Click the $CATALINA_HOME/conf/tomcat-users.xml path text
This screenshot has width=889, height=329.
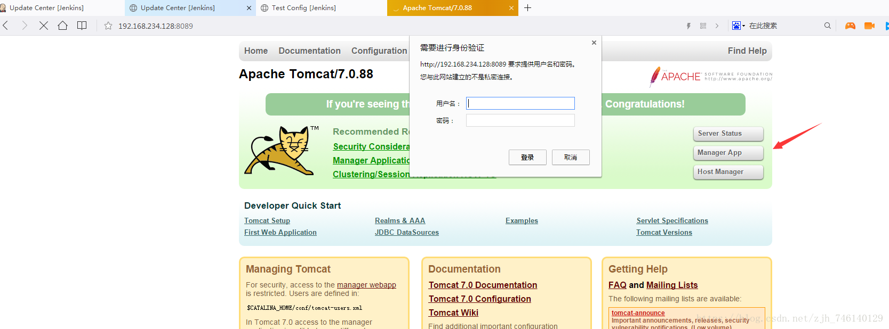click(x=305, y=308)
